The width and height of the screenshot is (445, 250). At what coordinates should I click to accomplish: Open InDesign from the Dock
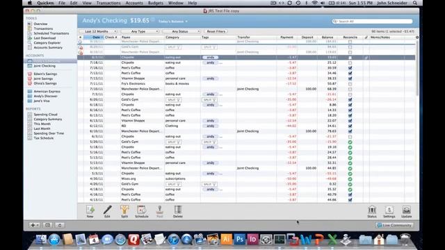252,239
